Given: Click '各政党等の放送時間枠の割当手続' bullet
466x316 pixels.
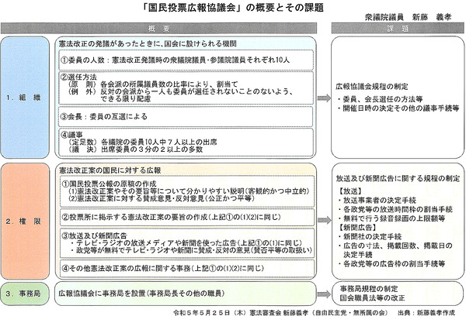Looking at the screenshot, I should [x=395, y=210].
